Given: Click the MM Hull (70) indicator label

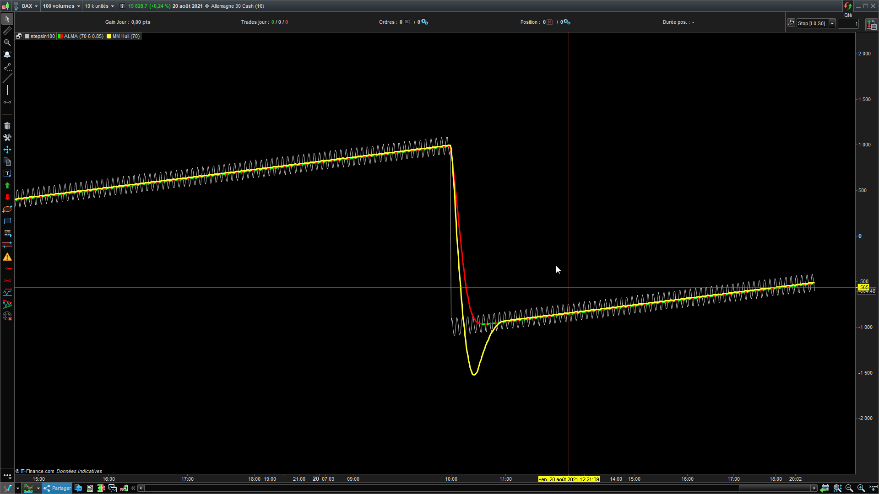Looking at the screenshot, I should tap(126, 36).
